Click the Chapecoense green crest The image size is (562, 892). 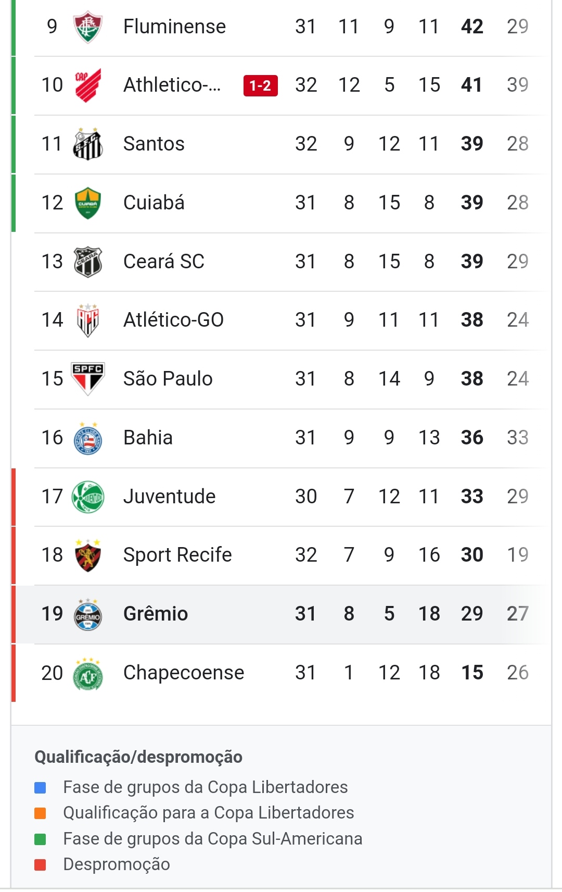(x=88, y=673)
